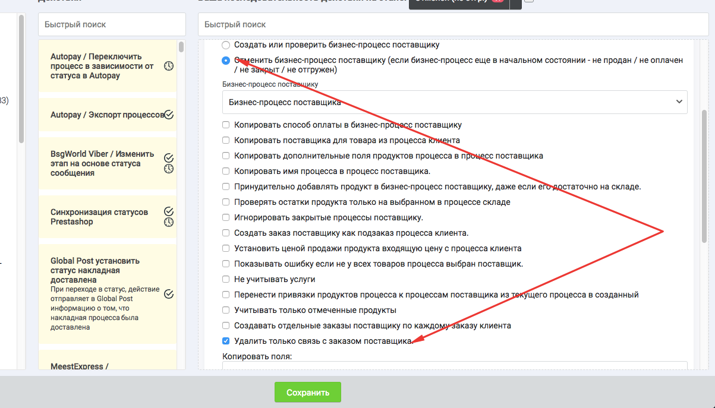Select the 'MeestExpress /' action item

pyautogui.click(x=108, y=360)
